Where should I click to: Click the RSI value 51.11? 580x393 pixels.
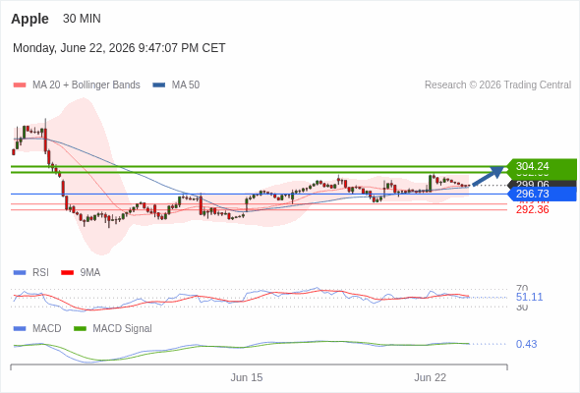click(x=529, y=297)
